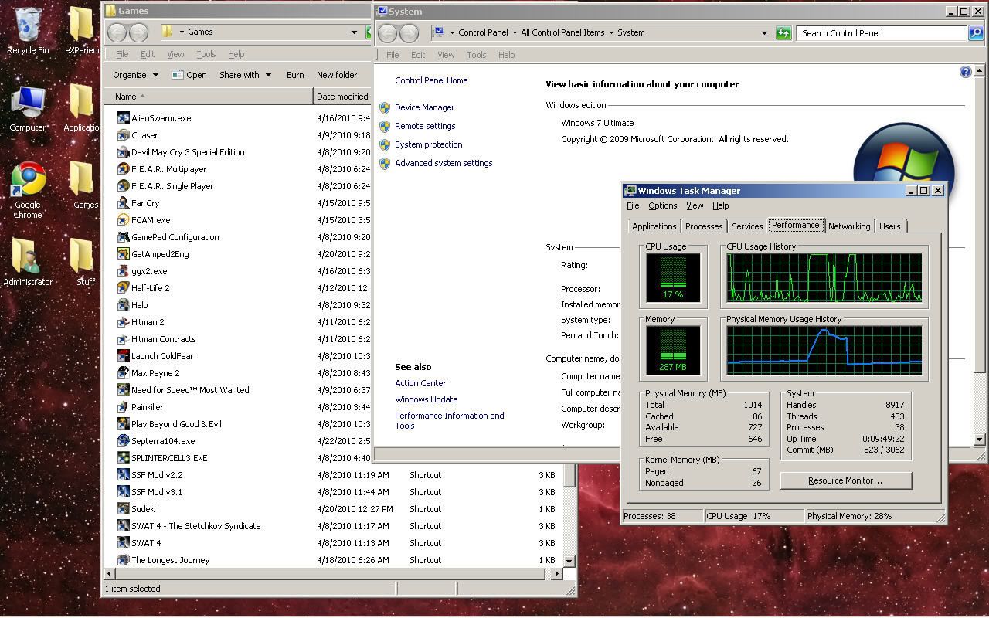The width and height of the screenshot is (989, 618).
Task: Click the Resource Monitor button
Action: click(845, 480)
